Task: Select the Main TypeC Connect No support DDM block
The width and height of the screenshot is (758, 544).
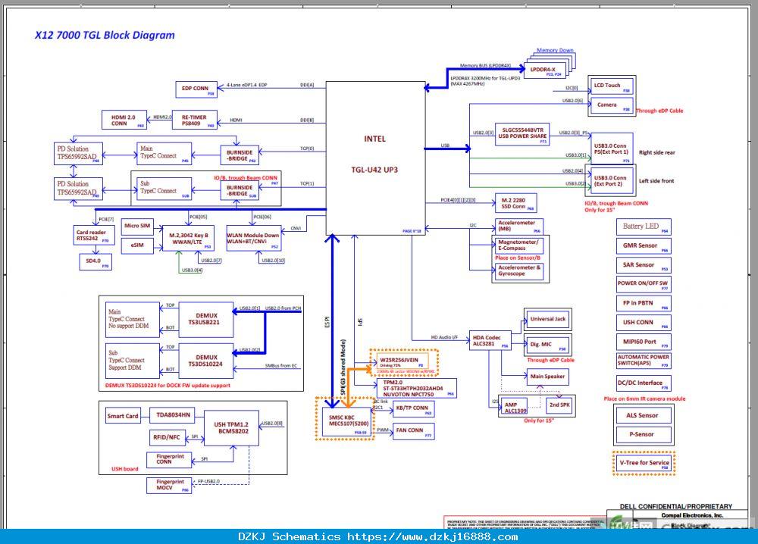Action: [133, 320]
